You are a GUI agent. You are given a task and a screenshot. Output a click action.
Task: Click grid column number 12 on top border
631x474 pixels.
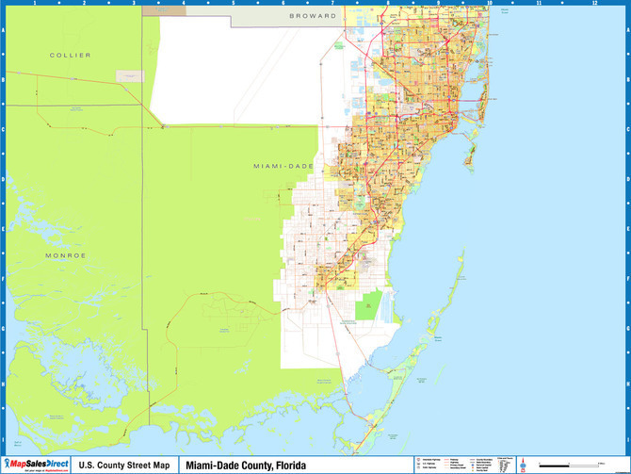coord(594,3)
